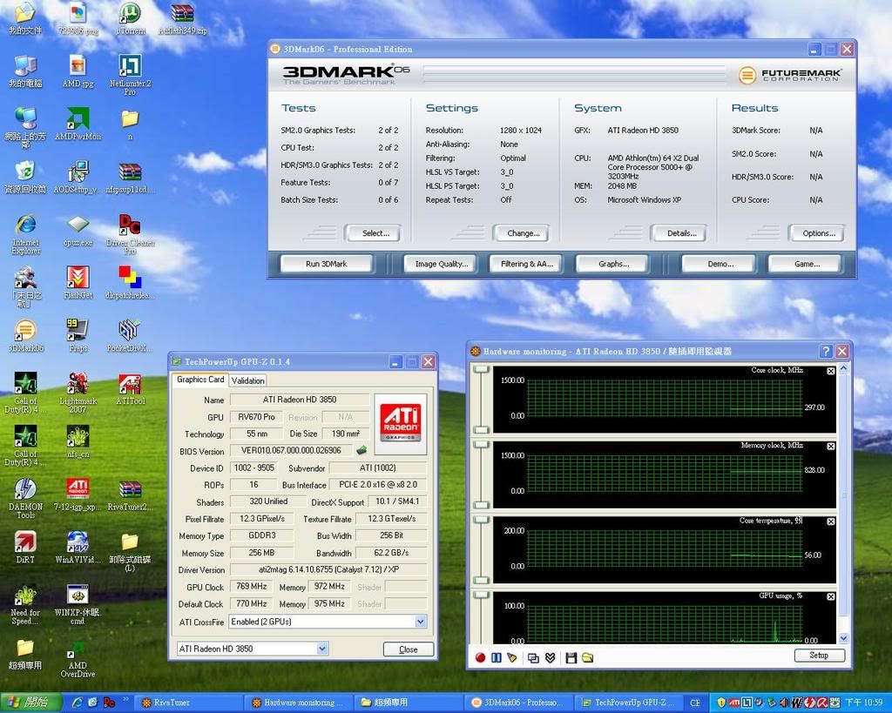The image size is (892, 713).
Task: Click the Demo button in 3DMark06
Action: click(720, 264)
